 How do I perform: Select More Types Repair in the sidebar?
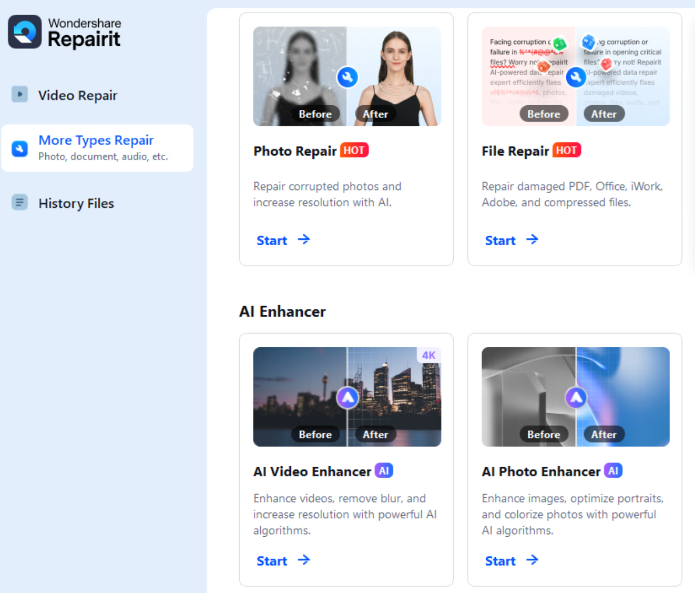tap(97, 148)
